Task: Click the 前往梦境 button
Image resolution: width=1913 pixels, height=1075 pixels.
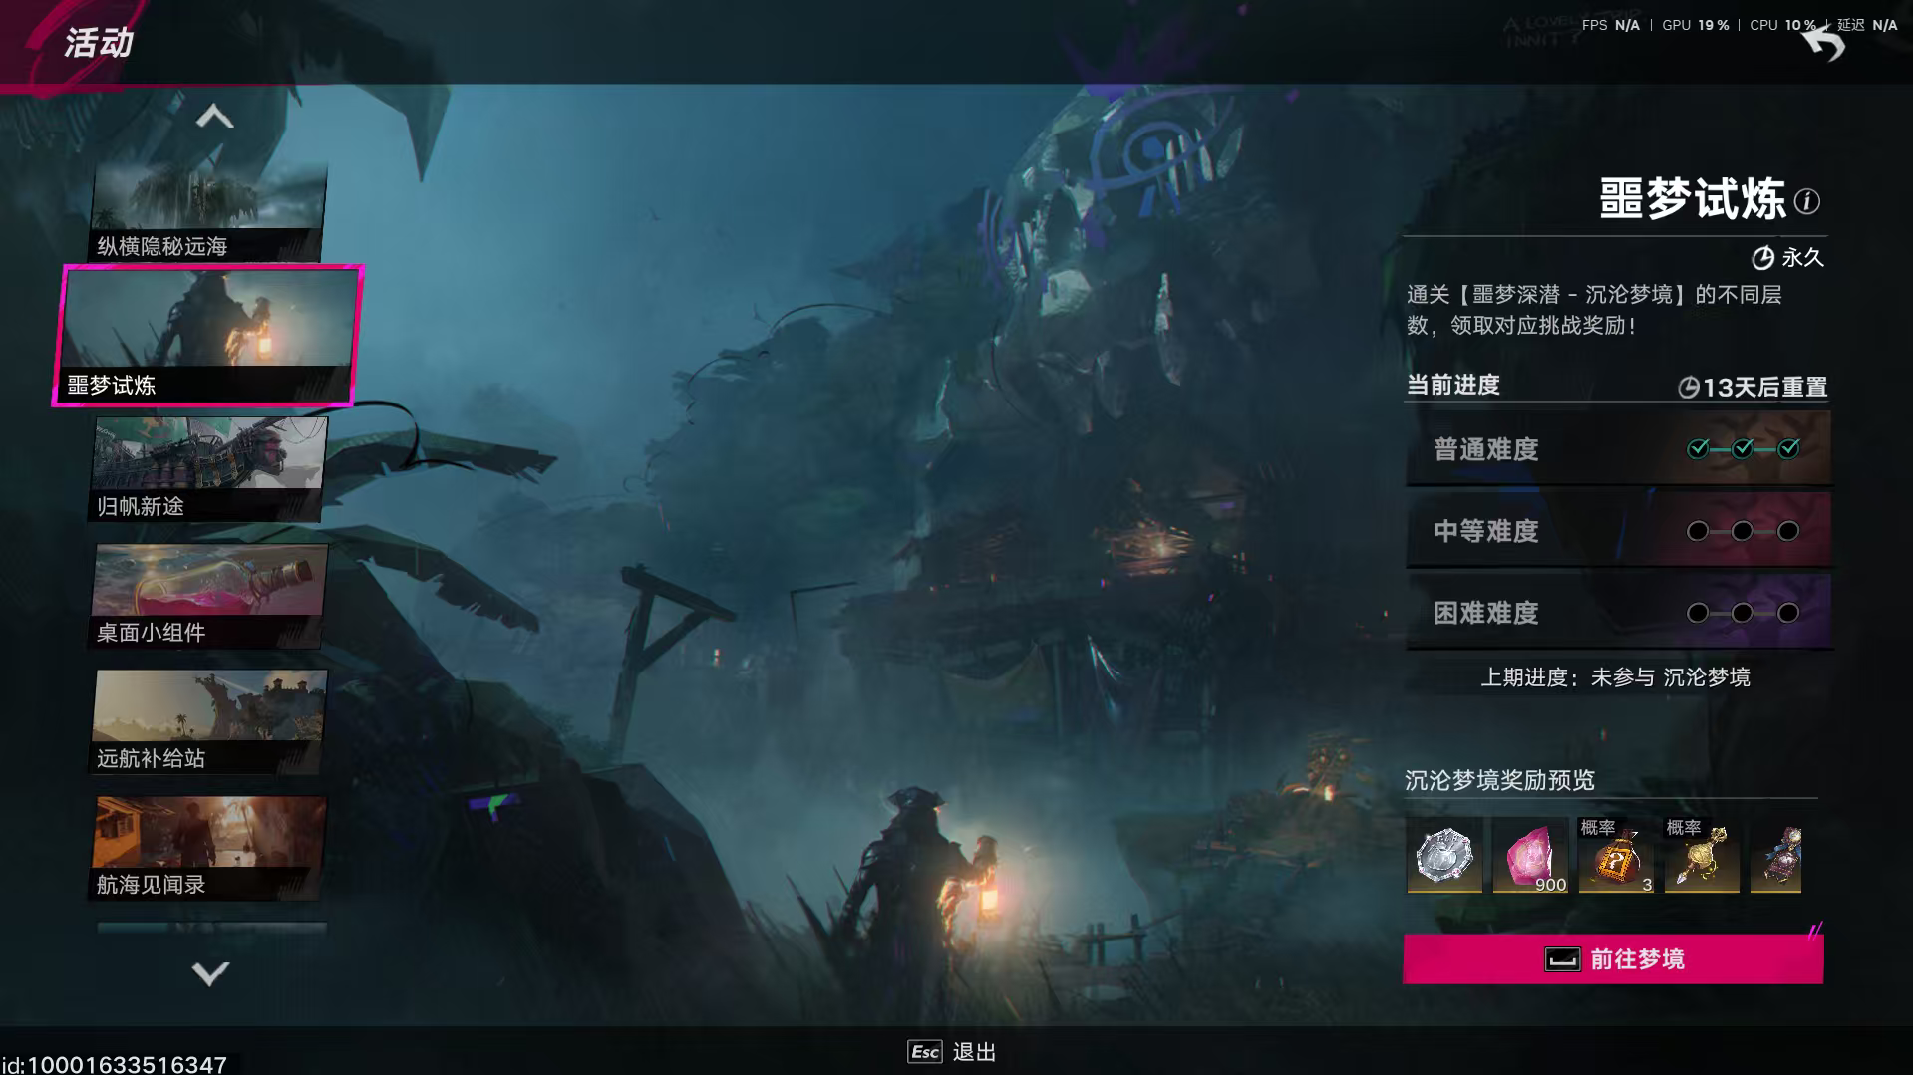Action: 1613,959
